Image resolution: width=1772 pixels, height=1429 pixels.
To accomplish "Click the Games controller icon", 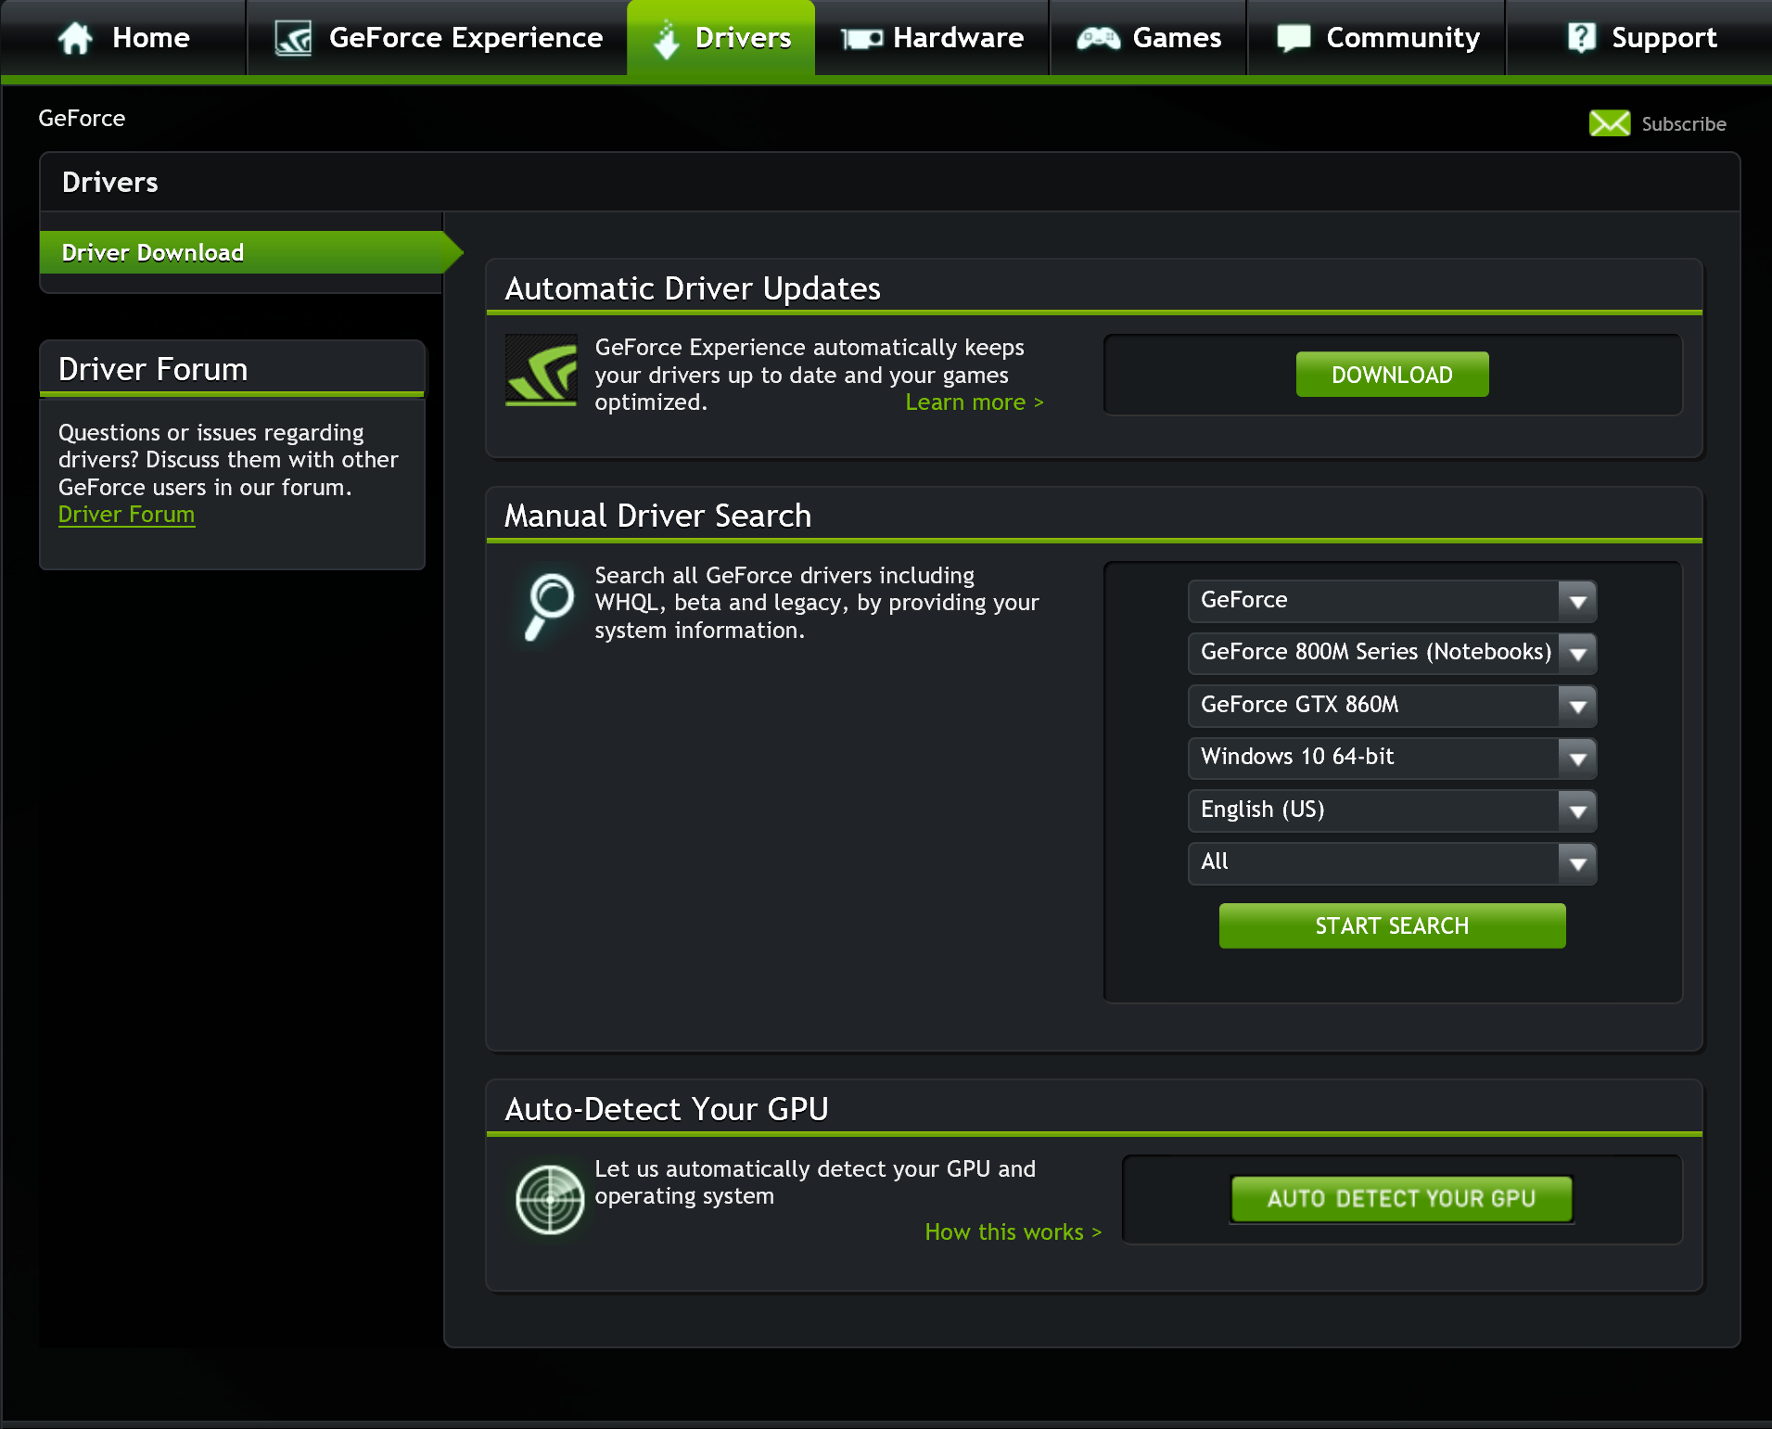I will click(x=1098, y=38).
